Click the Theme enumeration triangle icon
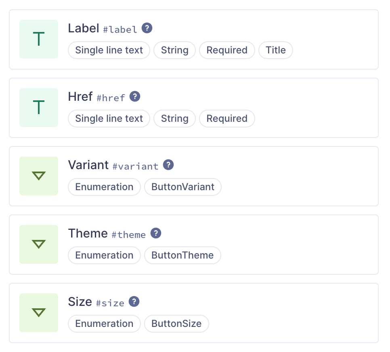This screenshot has height=352, width=390. [x=39, y=244]
